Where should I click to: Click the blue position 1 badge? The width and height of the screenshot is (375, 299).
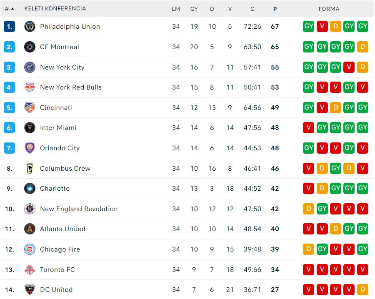[x=10, y=27]
